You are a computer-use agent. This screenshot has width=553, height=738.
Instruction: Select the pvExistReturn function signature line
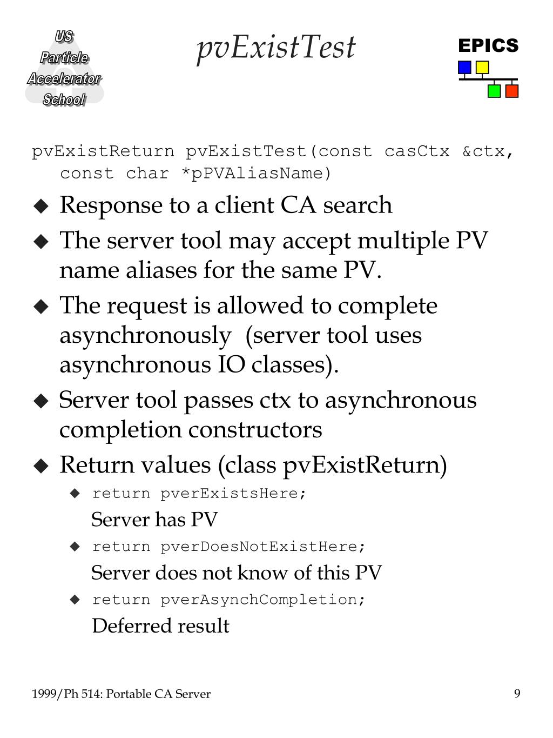click(x=273, y=162)
